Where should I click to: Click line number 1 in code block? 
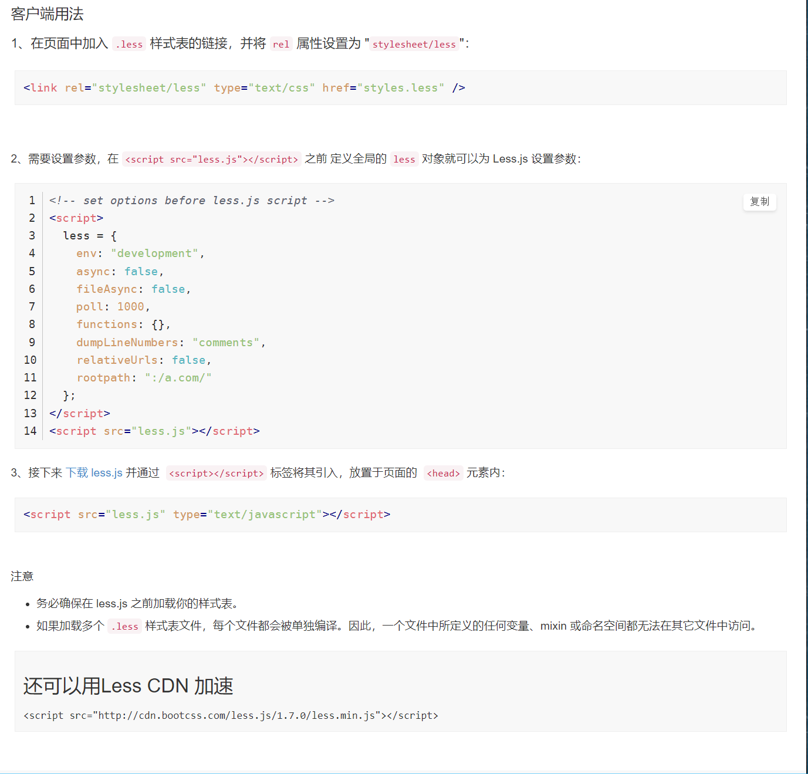point(31,200)
